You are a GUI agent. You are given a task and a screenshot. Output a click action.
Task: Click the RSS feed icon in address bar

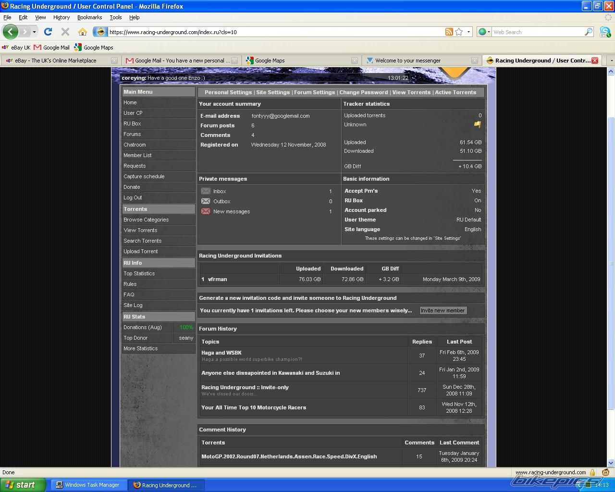click(449, 32)
